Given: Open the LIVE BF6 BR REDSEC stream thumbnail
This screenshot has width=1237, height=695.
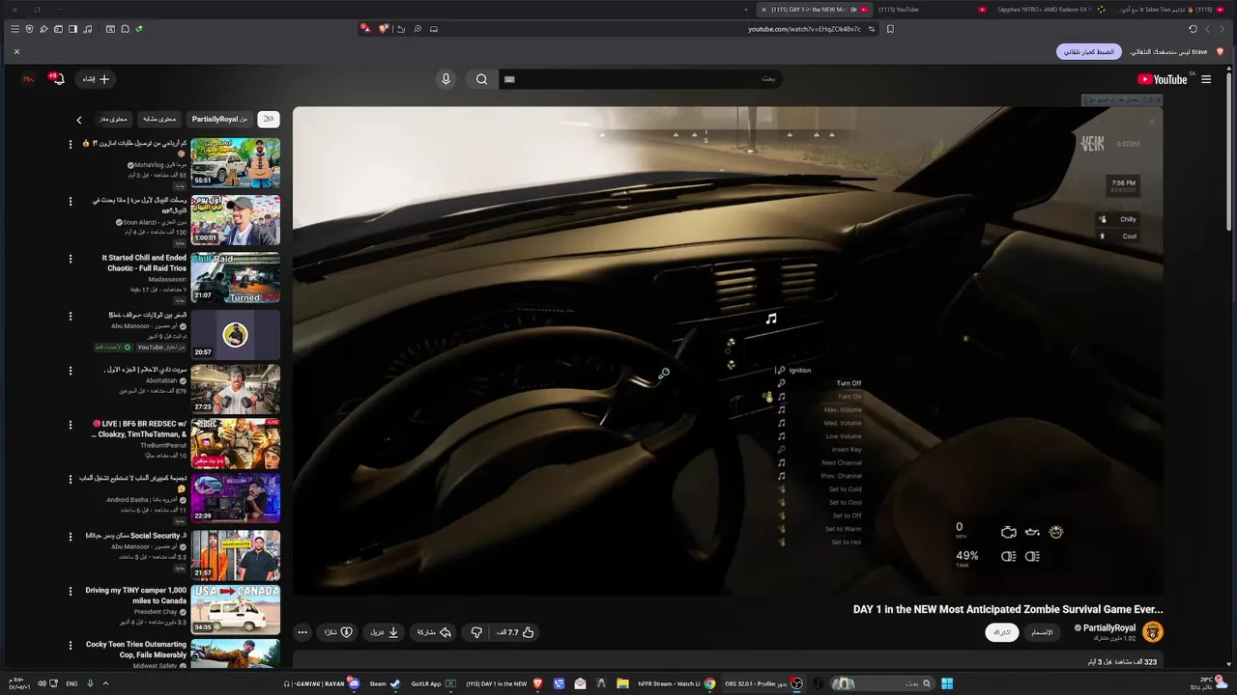Looking at the screenshot, I should pyautogui.click(x=235, y=443).
